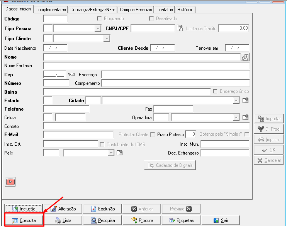Check the Bloqueado checkbox
The height and width of the screenshot is (227, 287).
point(99,18)
